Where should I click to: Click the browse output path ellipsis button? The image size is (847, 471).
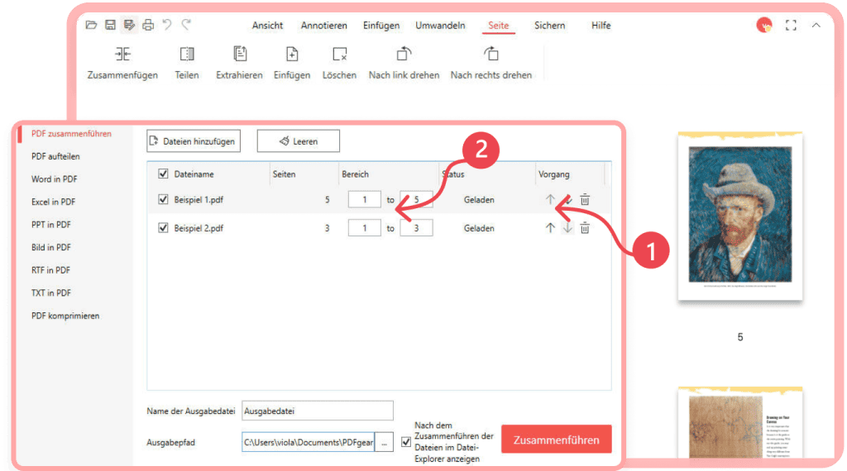click(x=384, y=442)
